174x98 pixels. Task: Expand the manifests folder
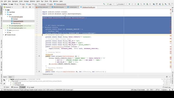point(6,12)
